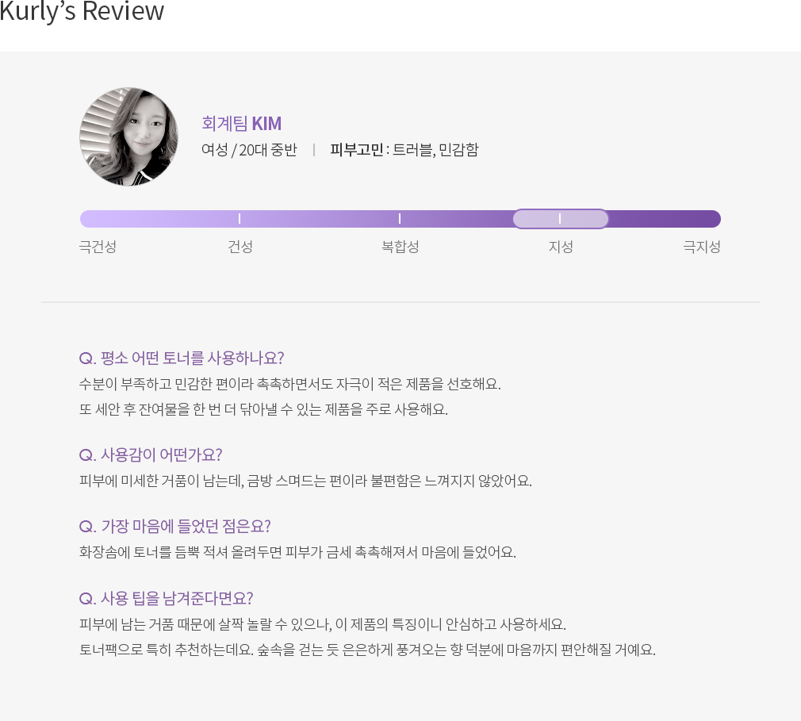Click the answer mentioning 토너팩으로 특히 추천
The height and width of the screenshot is (721, 801).
pos(367,650)
